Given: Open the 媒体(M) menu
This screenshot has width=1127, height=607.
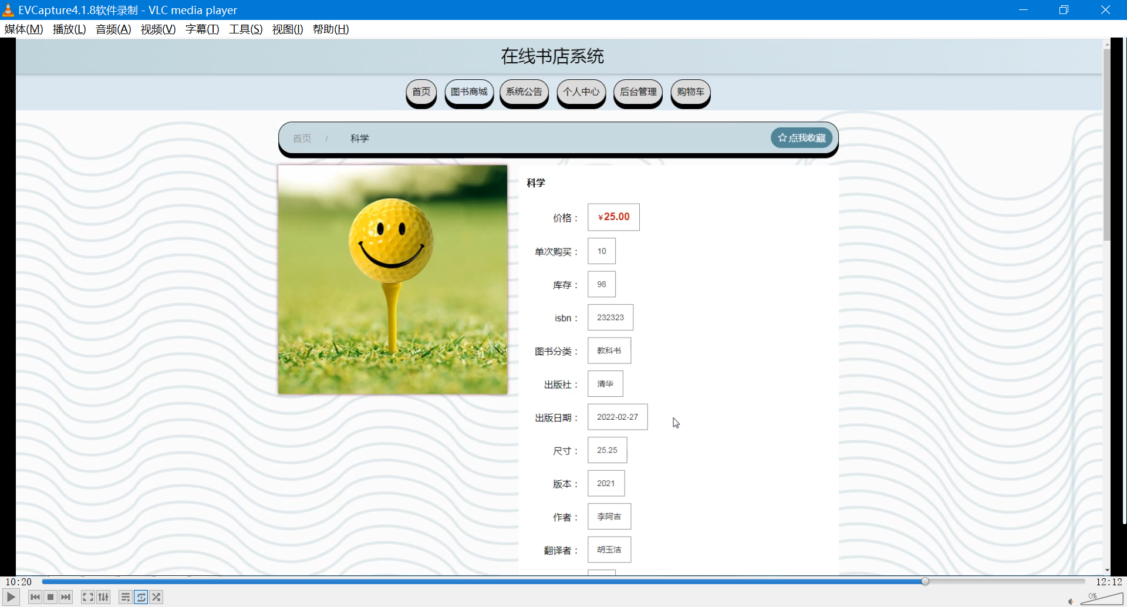Looking at the screenshot, I should pos(23,29).
